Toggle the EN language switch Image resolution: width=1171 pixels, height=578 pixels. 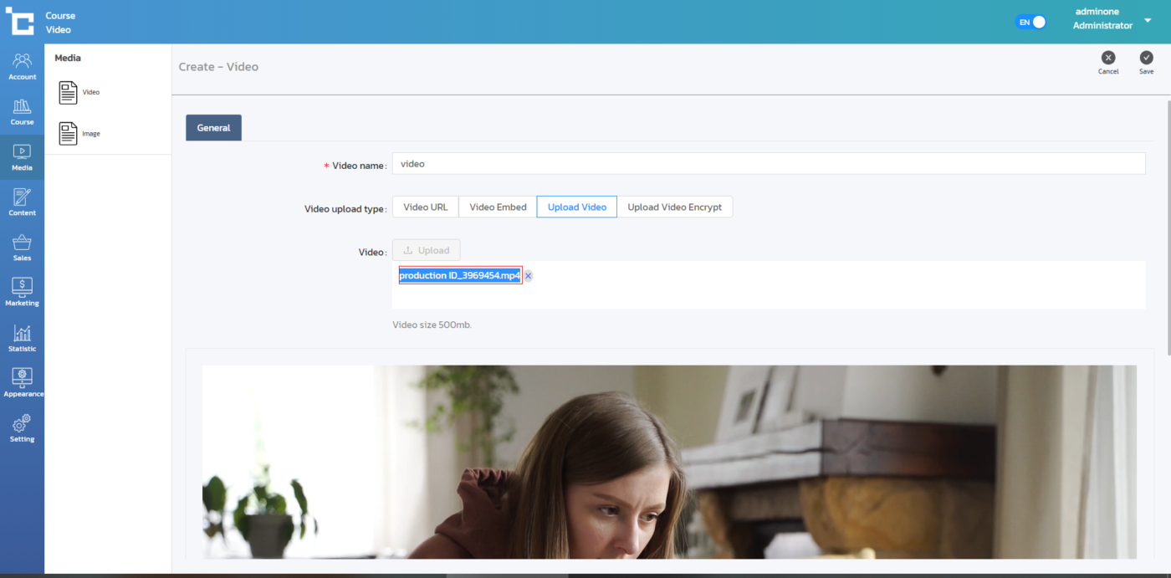[1030, 23]
